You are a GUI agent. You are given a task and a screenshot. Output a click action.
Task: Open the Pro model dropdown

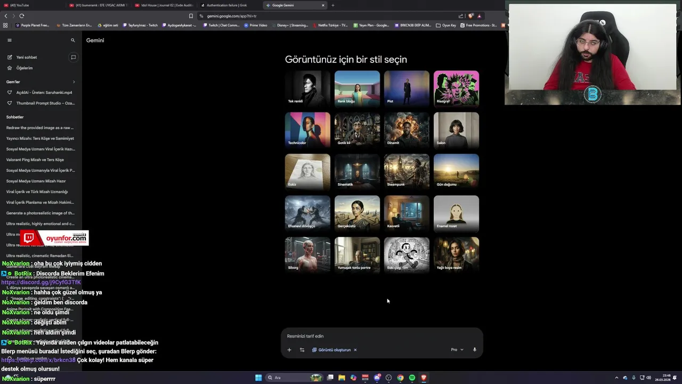click(x=457, y=350)
